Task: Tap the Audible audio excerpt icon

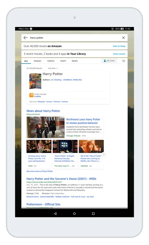Action: pos(31,95)
